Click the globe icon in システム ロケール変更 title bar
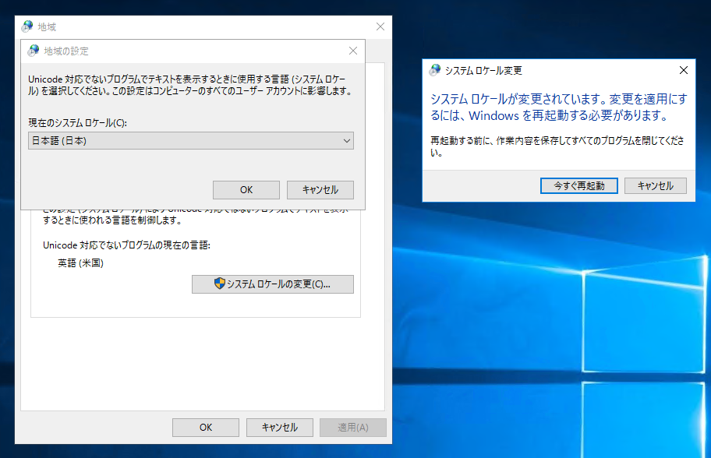711x458 pixels. coord(435,70)
